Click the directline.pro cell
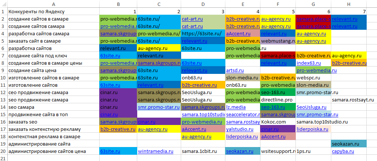This screenshot has width=377, height=161. [278, 100]
